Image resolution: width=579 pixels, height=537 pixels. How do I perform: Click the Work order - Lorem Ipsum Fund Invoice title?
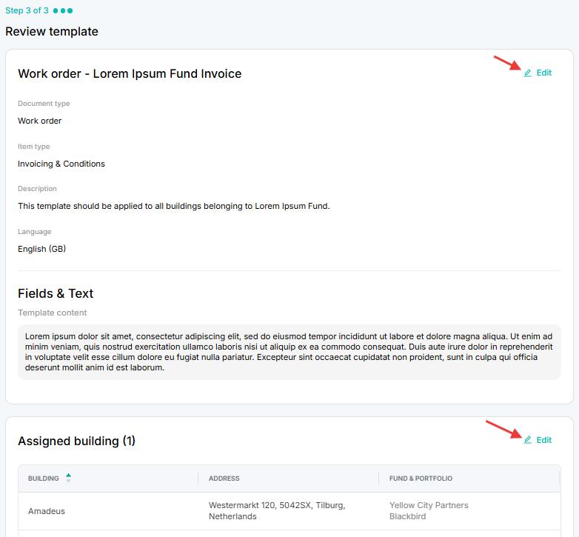point(130,73)
